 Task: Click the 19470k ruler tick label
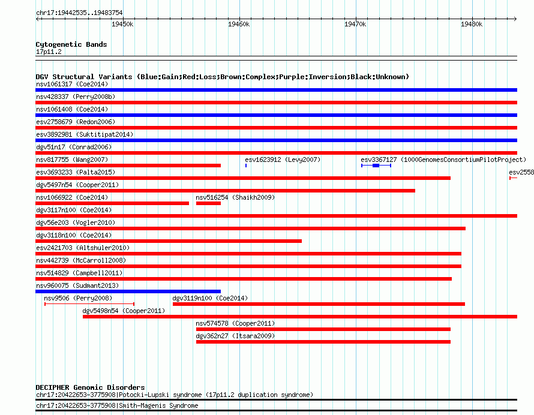tap(355, 24)
